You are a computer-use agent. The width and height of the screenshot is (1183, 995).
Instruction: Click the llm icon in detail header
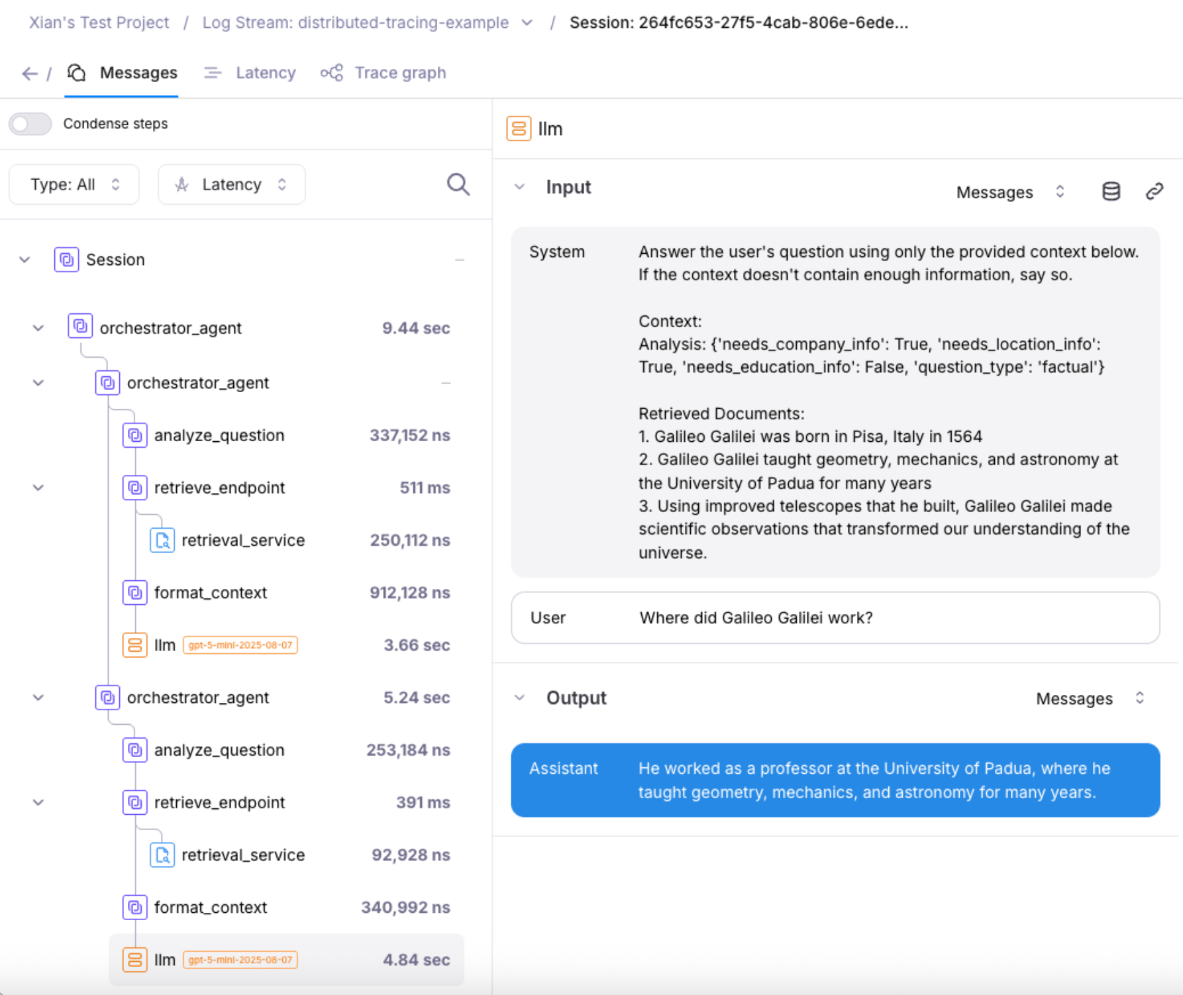[x=519, y=129]
